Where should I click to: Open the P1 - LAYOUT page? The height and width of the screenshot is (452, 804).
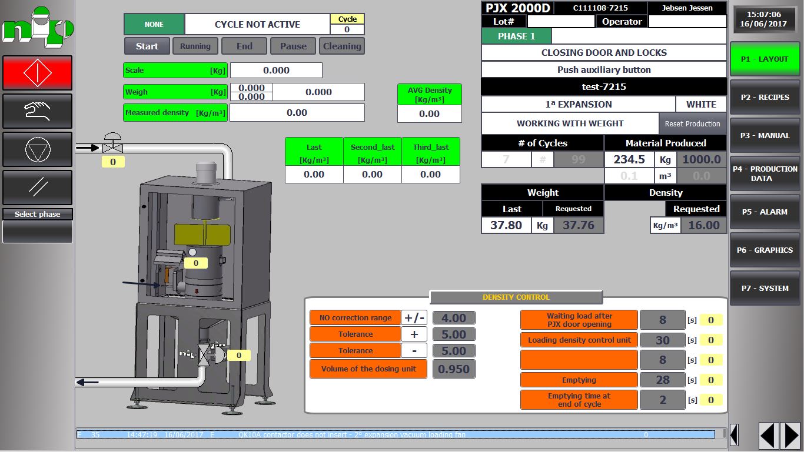coord(765,59)
